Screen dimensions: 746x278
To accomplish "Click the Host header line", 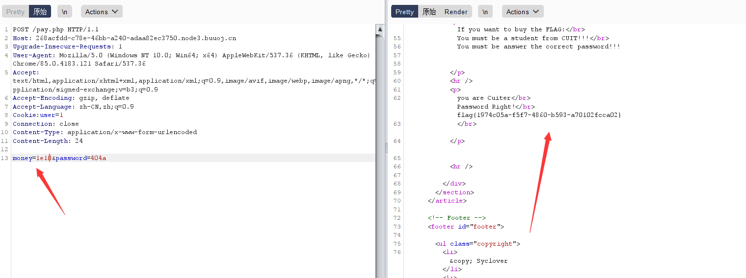I will 124,38.
